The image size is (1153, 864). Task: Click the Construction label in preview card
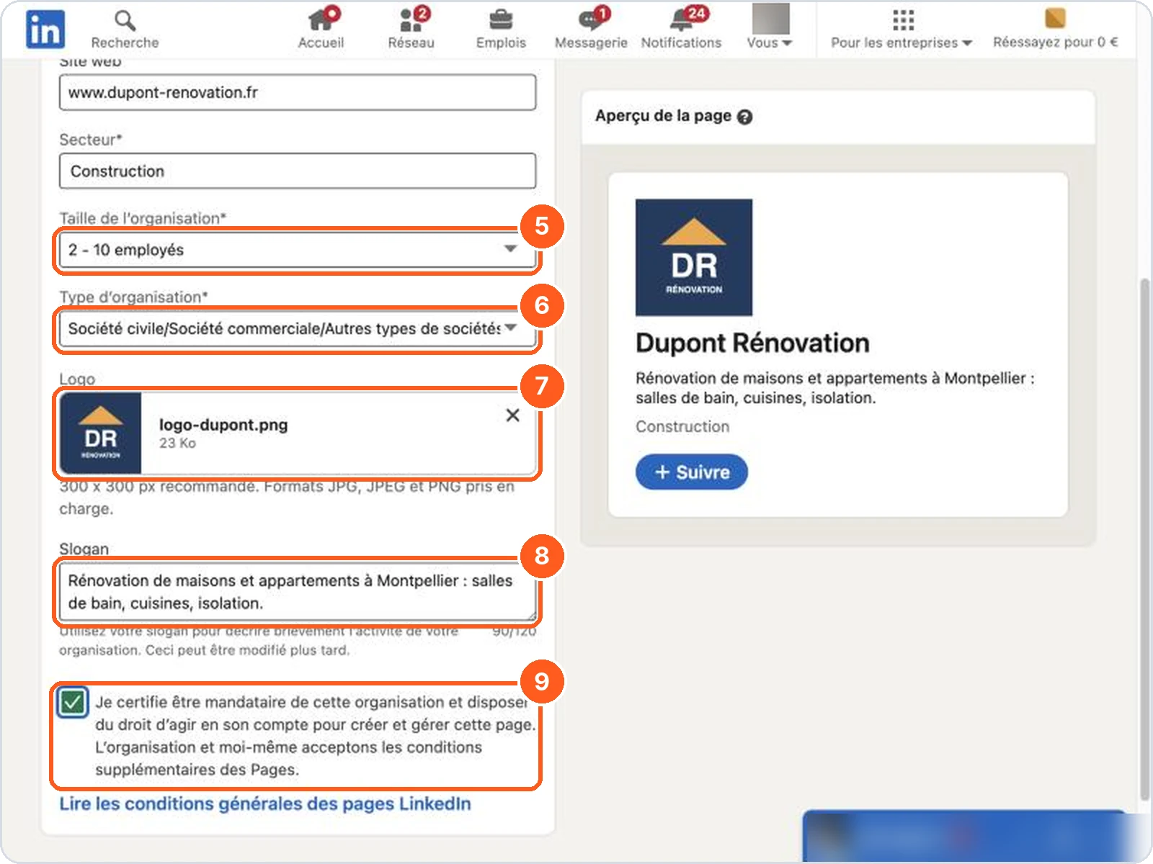point(682,426)
